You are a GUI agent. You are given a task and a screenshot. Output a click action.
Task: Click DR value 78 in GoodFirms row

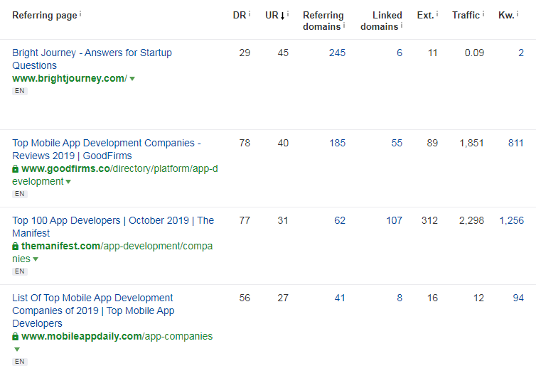[245, 143]
